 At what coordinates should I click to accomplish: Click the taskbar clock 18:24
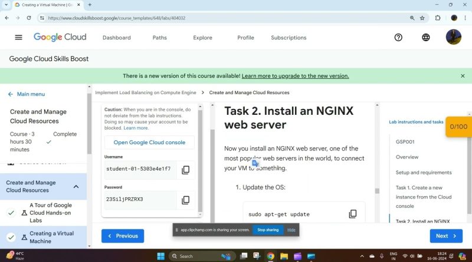pyautogui.click(x=437, y=256)
